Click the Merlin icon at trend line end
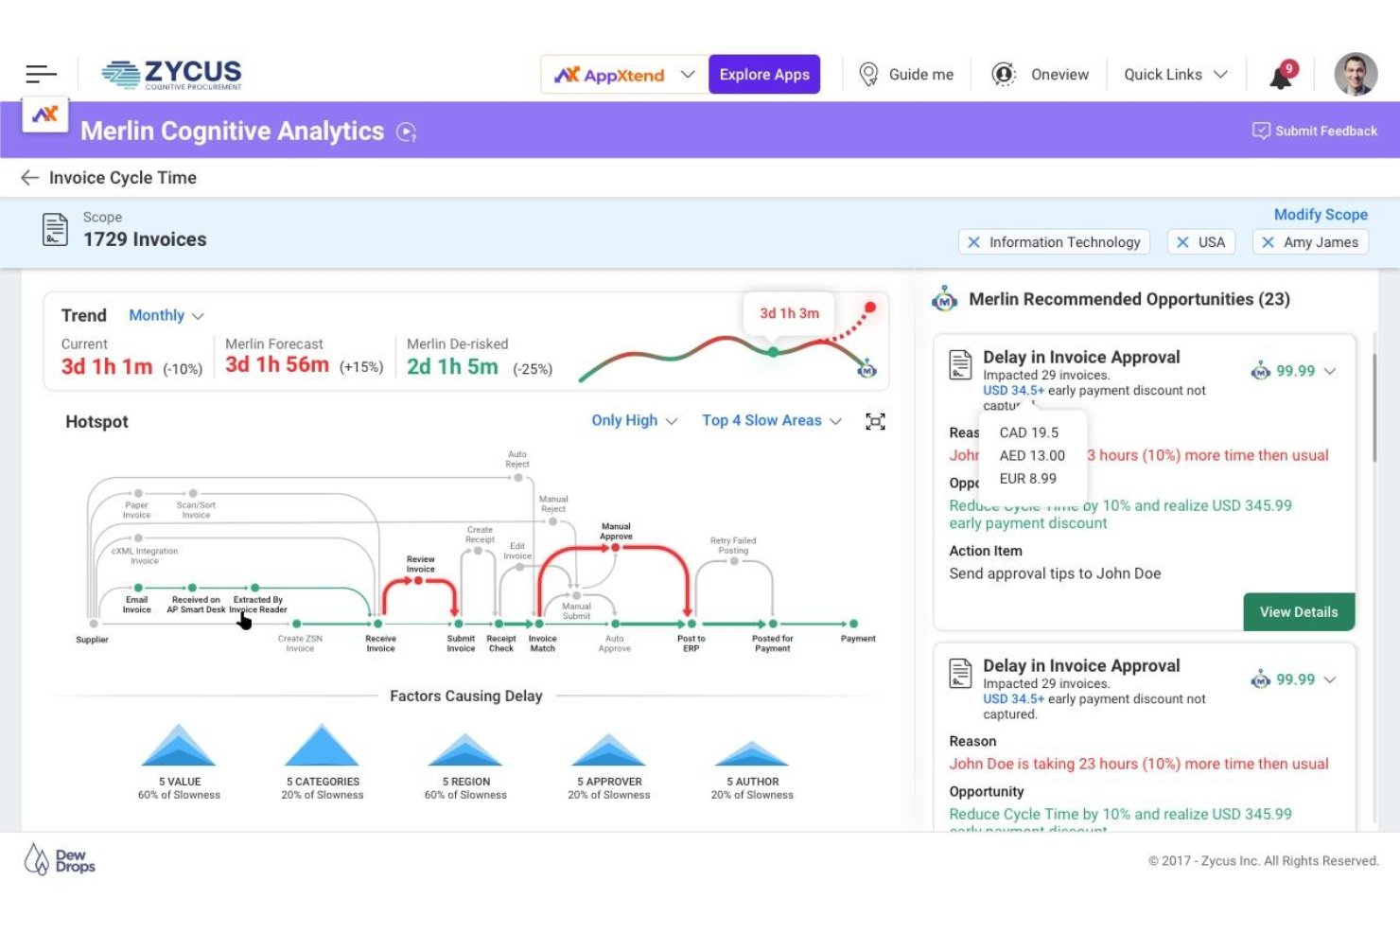Image resolution: width=1400 pixels, height=934 pixels. point(866,370)
